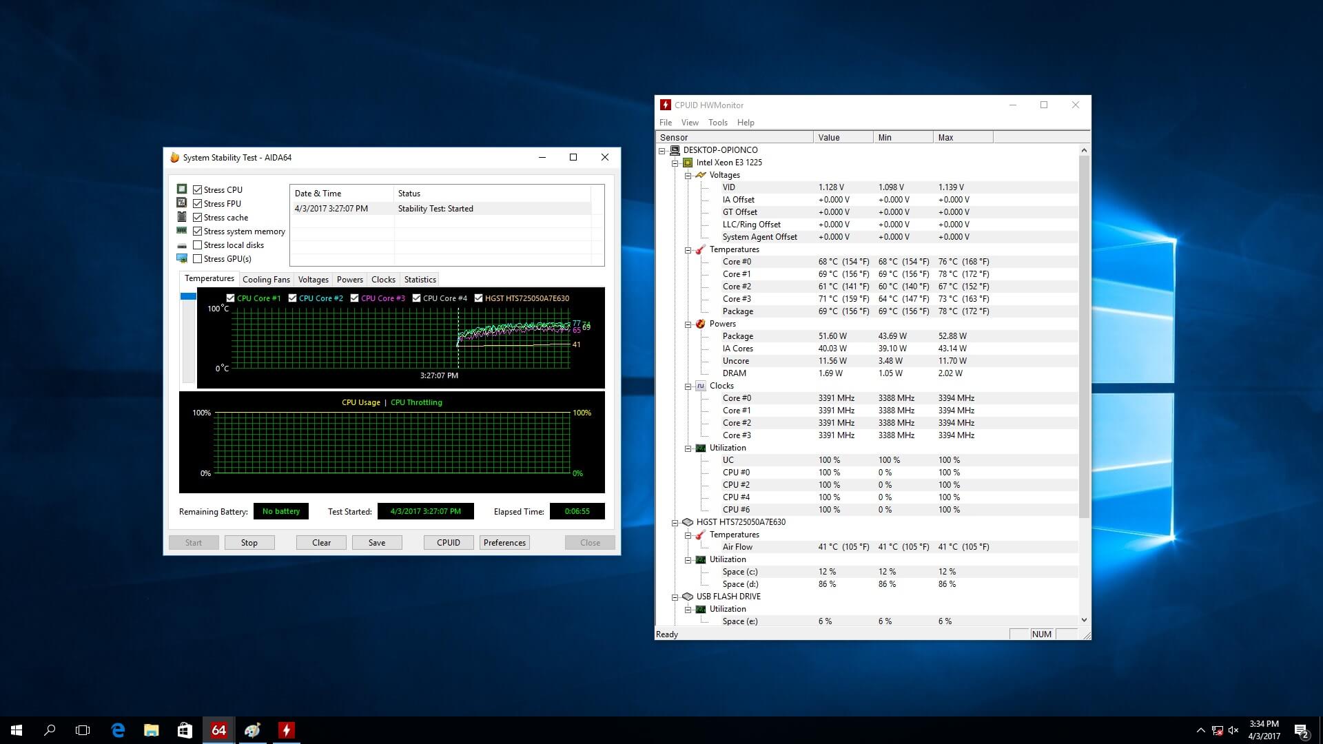Collapse the Intel Xeon E3 1225 node
The width and height of the screenshot is (1323, 744).
click(x=675, y=163)
